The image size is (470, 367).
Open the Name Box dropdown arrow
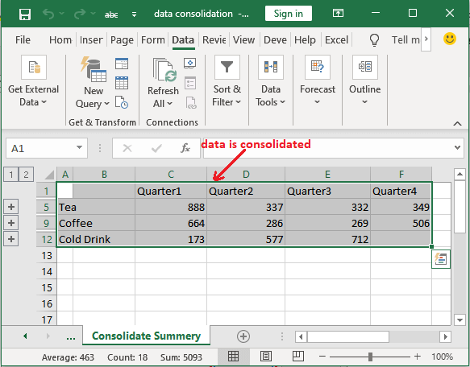coord(79,147)
